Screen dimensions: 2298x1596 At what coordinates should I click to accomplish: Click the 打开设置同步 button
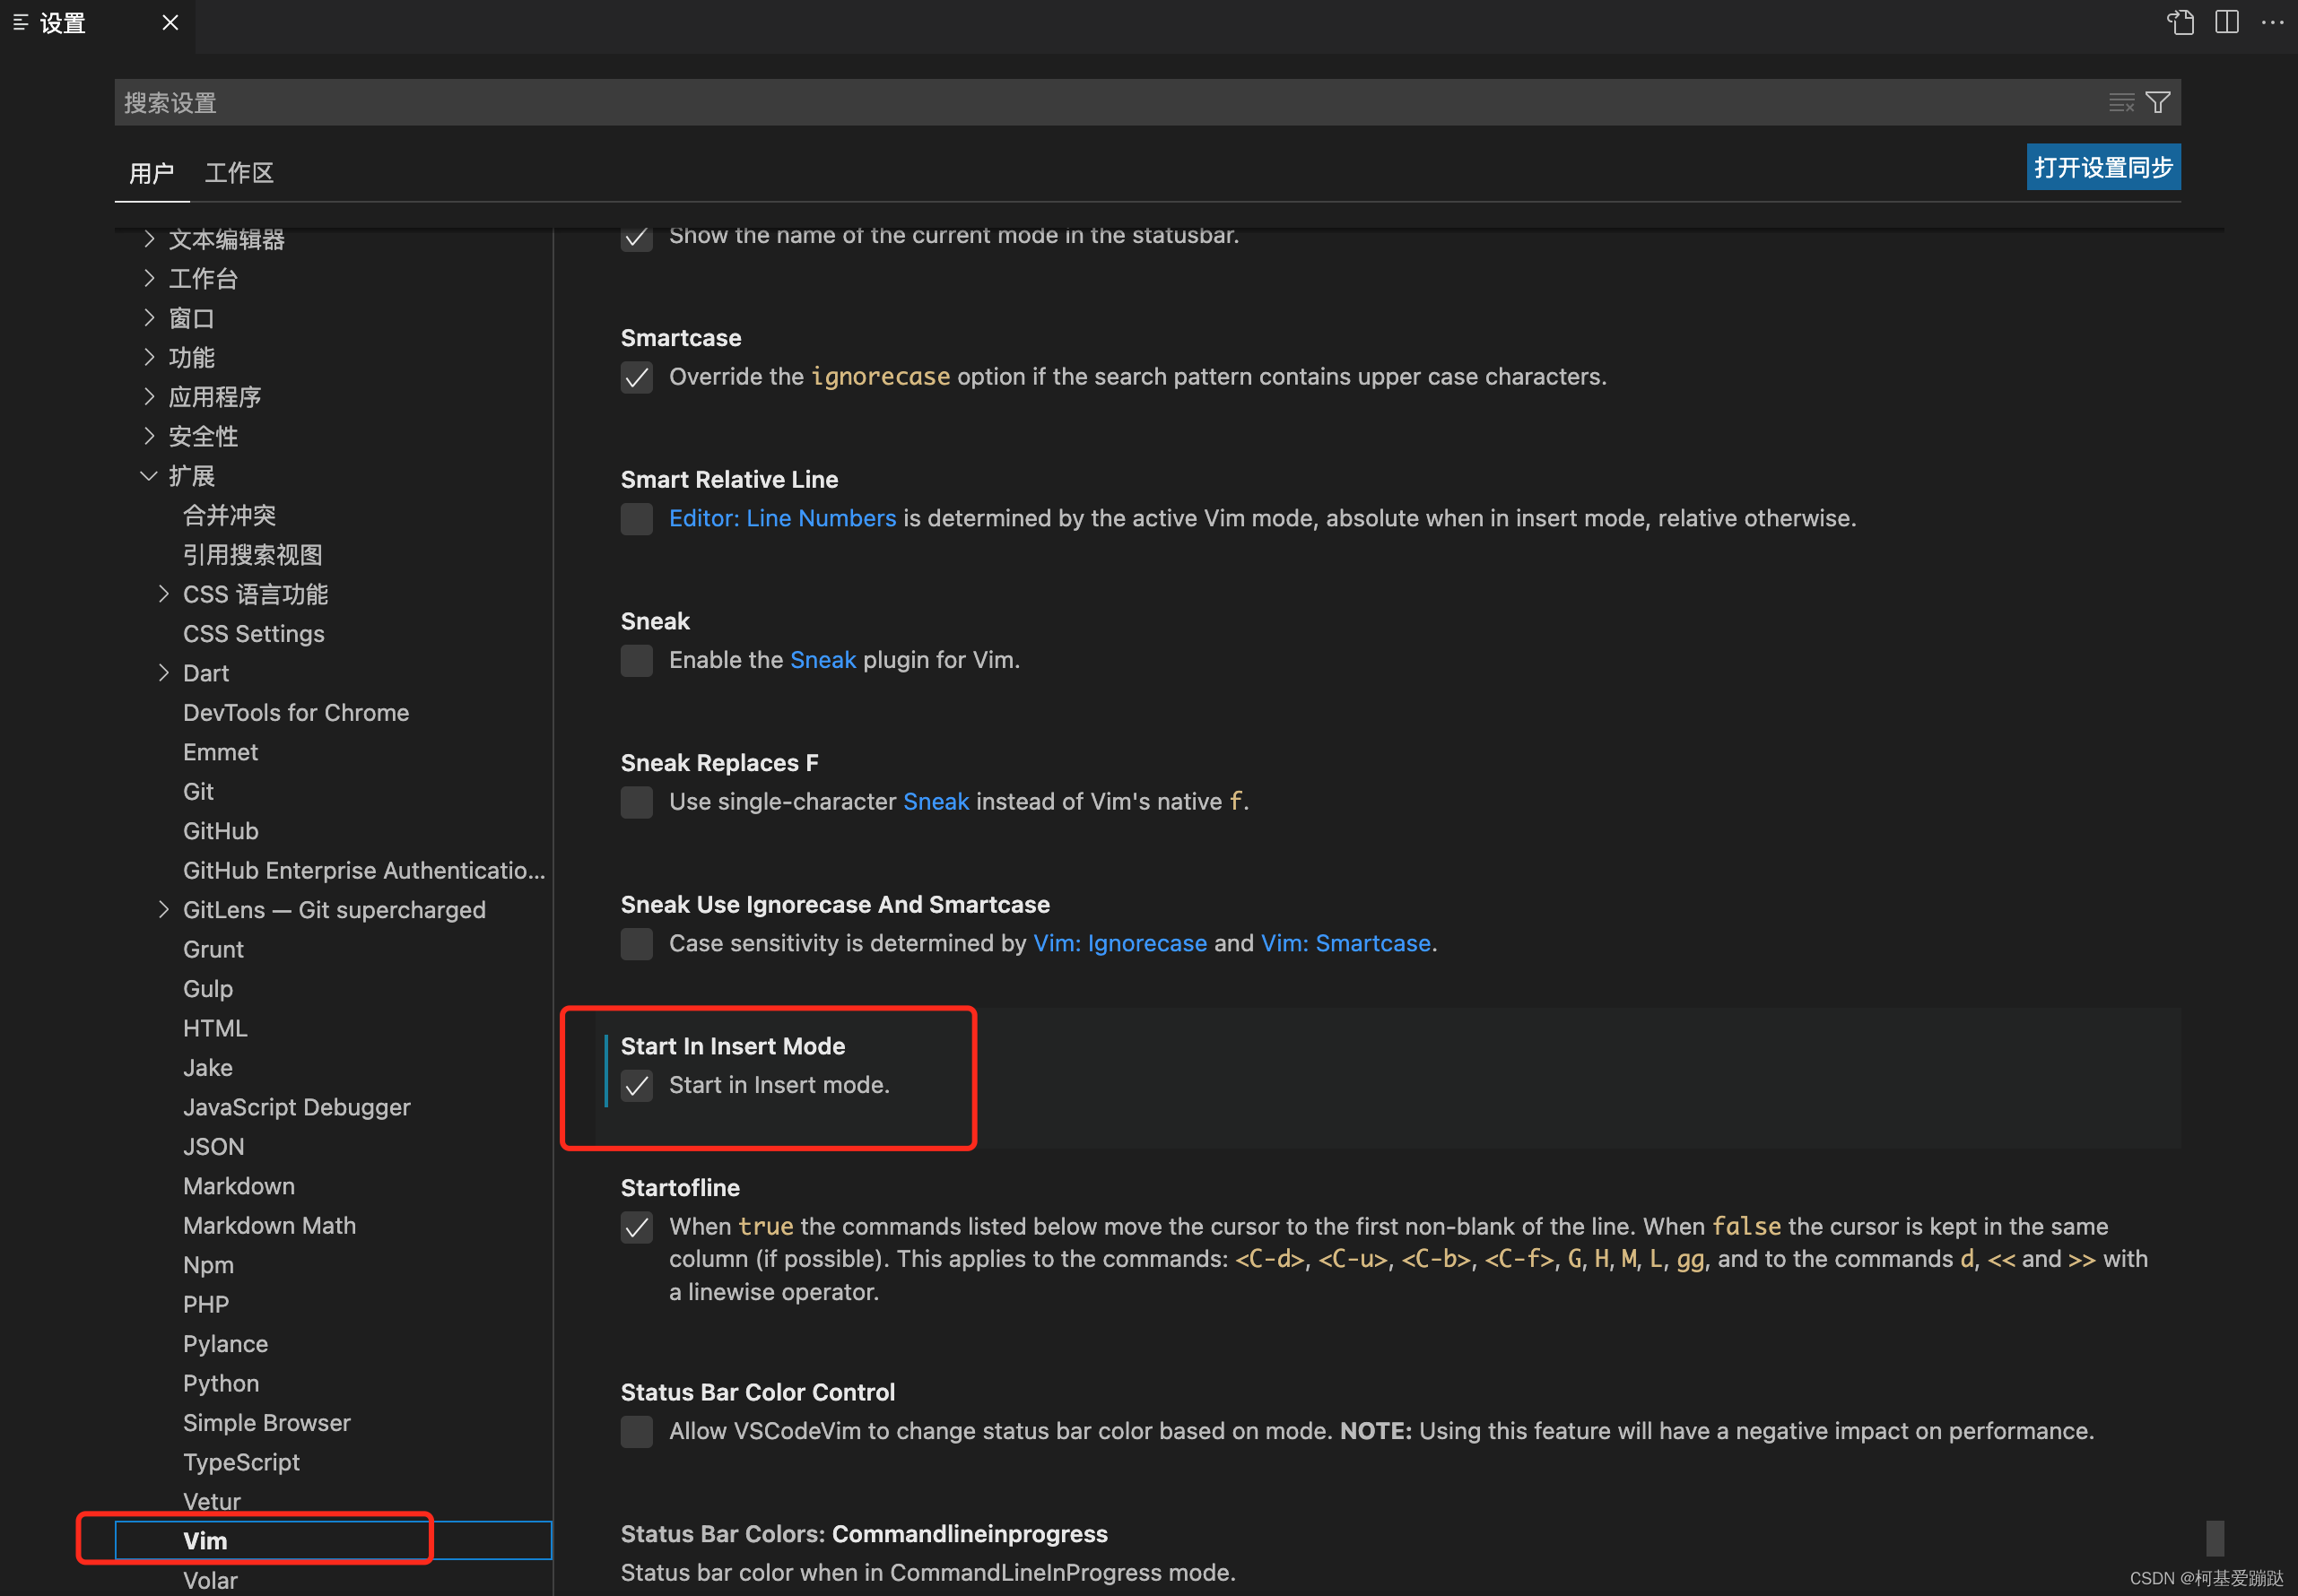coord(2103,167)
